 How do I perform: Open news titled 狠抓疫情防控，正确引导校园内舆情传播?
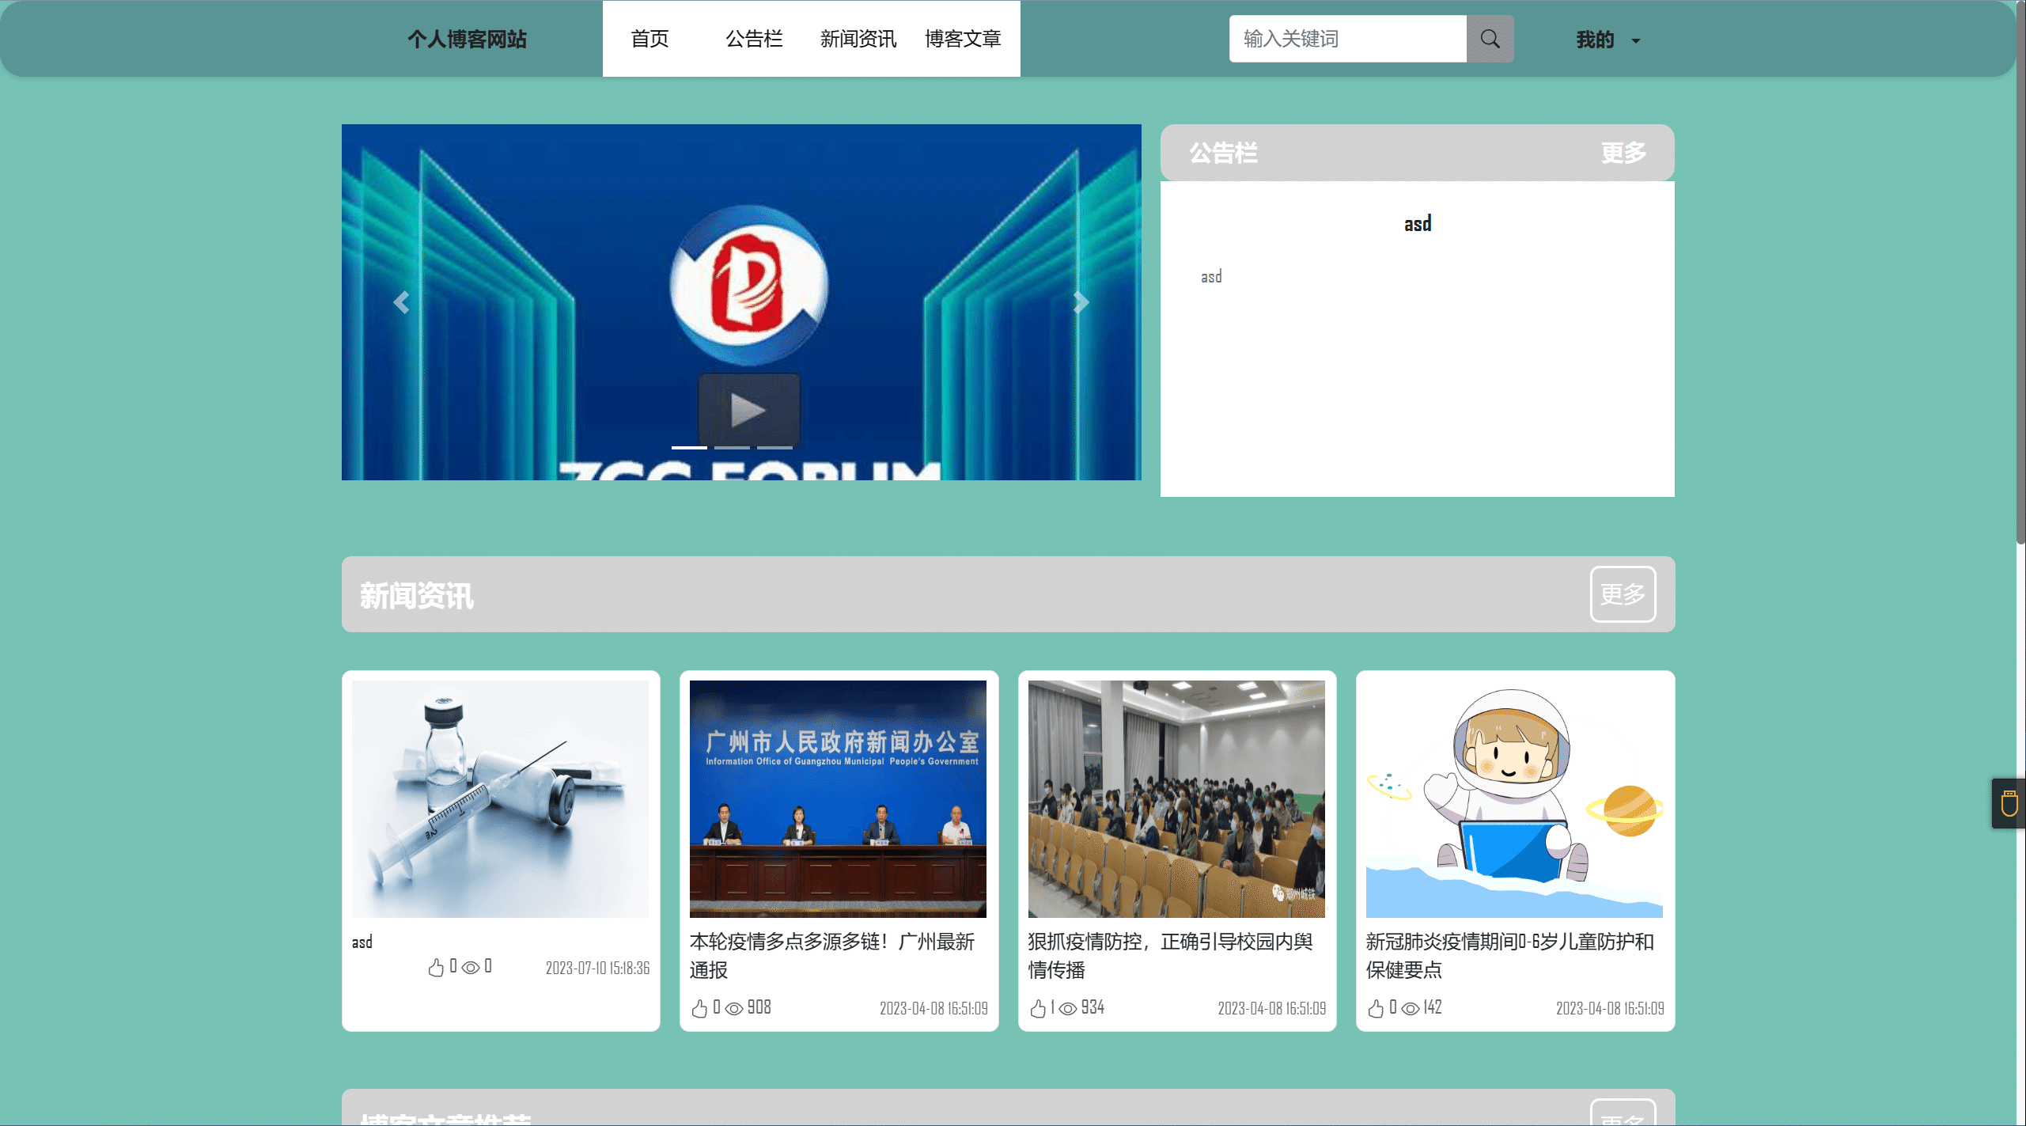(1171, 956)
